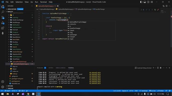172x96 pixels.
Task: Open notifications bell in status bar
Action: point(170,91)
